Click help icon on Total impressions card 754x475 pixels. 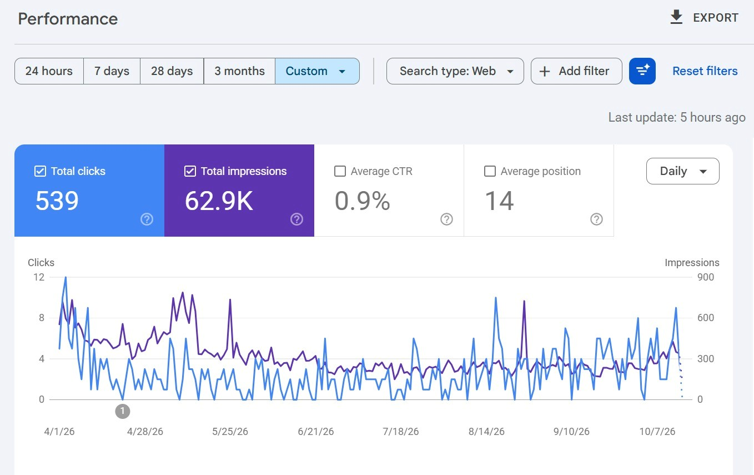coord(296,219)
